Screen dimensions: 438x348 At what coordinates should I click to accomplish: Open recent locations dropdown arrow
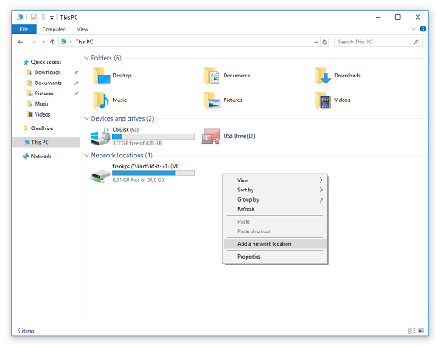[43, 42]
